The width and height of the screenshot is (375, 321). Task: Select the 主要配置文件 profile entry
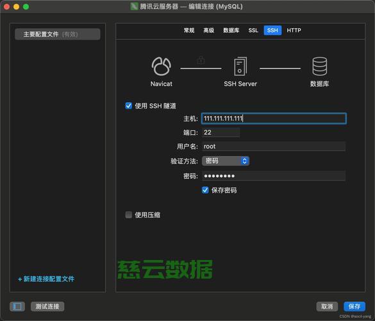[x=58, y=34]
